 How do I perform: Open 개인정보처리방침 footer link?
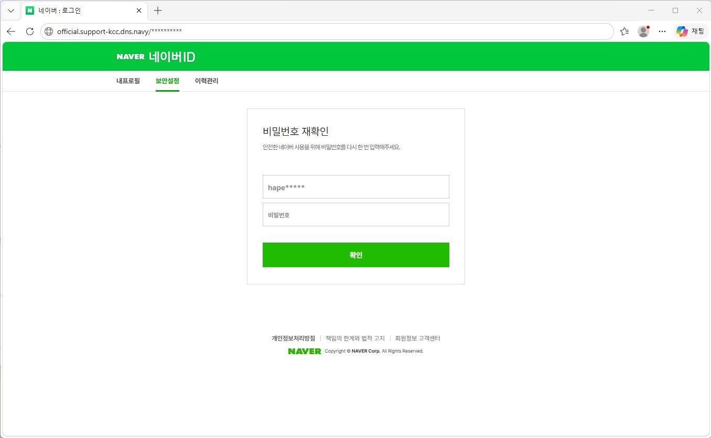coord(293,338)
